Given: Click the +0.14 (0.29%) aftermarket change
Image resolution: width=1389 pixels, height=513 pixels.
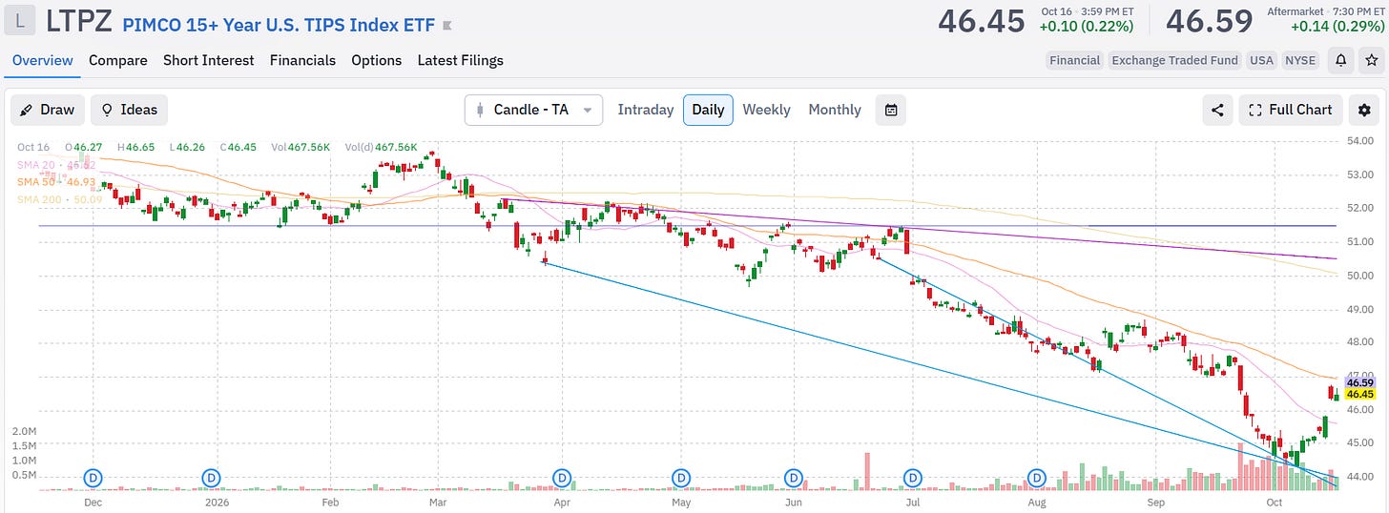Looking at the screenshot, I should coord(1337,27).
